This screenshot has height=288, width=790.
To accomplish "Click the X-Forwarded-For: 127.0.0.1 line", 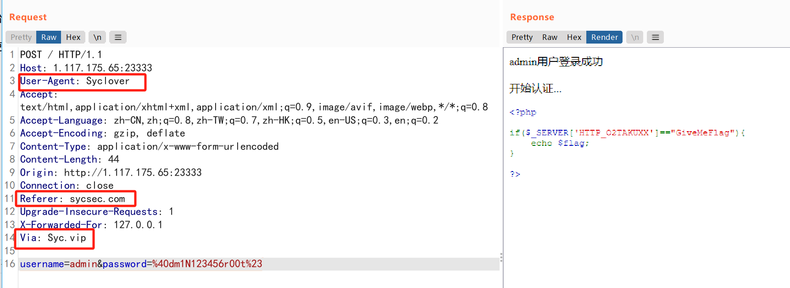I will tap(91, 225).
